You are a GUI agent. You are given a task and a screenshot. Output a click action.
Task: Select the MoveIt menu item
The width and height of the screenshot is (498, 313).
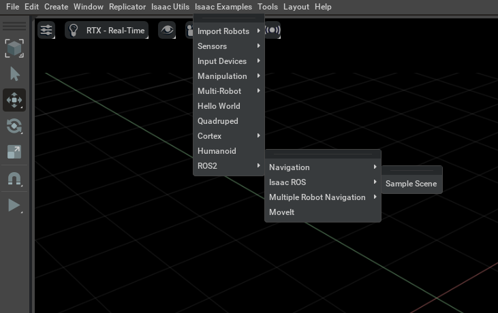pyautogui.click(x=281, y=212)
